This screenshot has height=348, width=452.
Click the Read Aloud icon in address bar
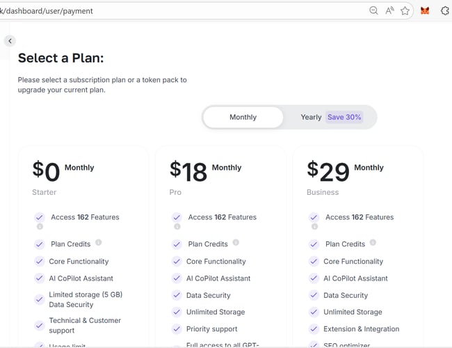point(389,10)
